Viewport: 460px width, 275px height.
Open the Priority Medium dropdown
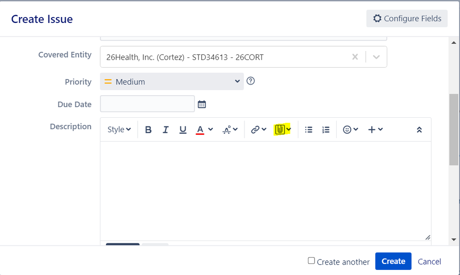(172, 81)
